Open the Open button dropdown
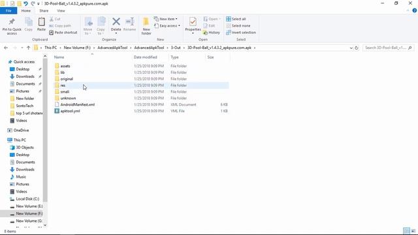 [x=212, y=19]
